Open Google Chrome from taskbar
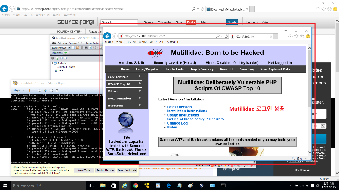Viewport: 339px width, 190px height. coord(136,185)
